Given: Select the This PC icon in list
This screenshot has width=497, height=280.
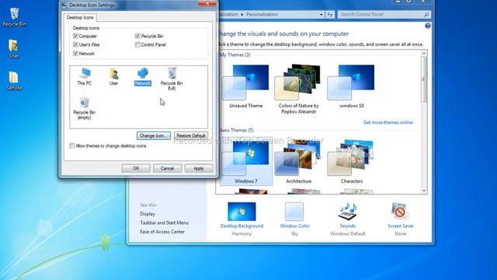Looking at the screenshot, I should 85,76.
